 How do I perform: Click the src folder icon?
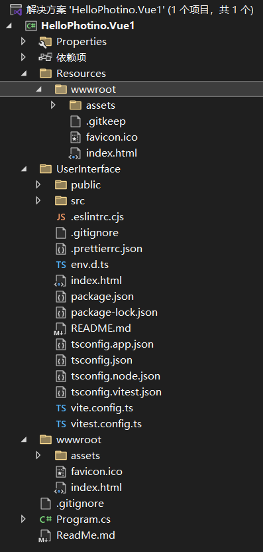point(61,200)
